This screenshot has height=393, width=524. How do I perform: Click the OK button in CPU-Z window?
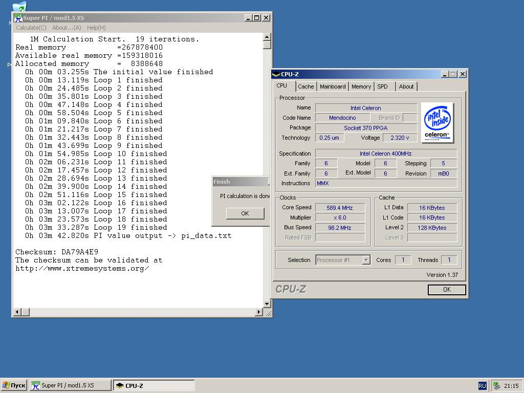point(447,290)
